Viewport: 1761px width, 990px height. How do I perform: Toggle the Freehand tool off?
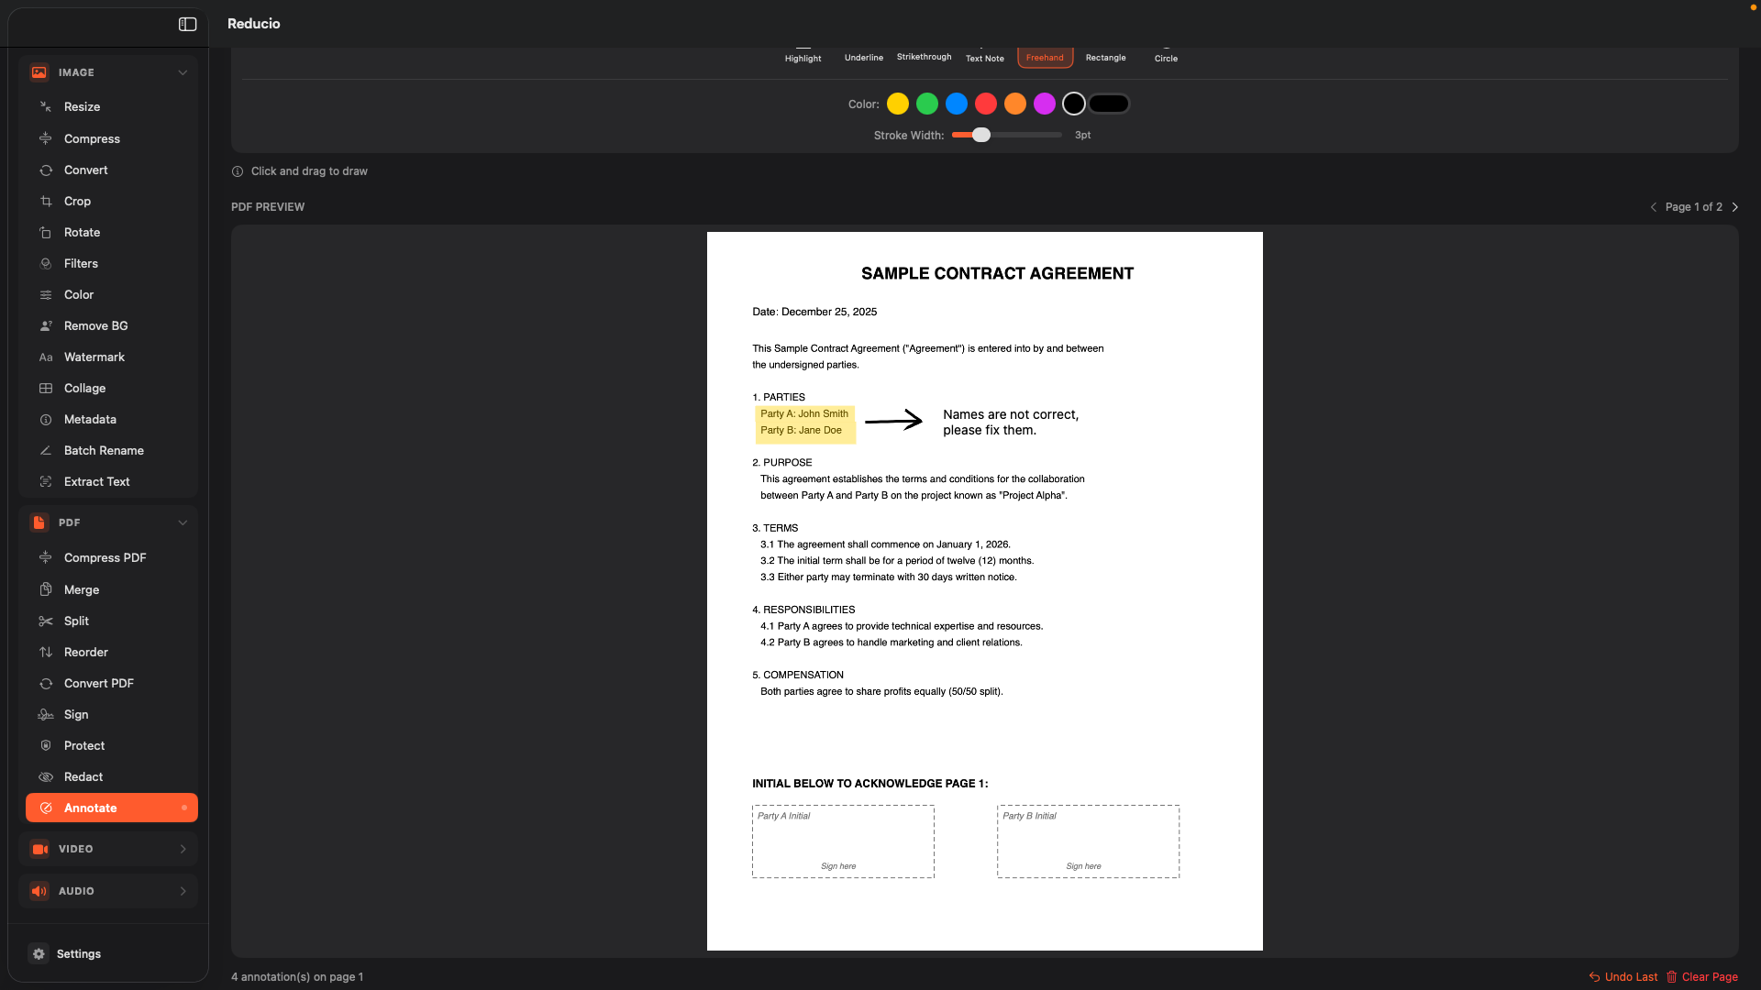click(1045, 57)
